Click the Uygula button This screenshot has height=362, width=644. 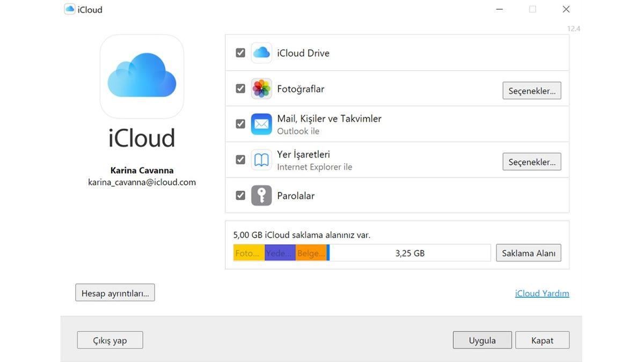click(x=482, y=339)
